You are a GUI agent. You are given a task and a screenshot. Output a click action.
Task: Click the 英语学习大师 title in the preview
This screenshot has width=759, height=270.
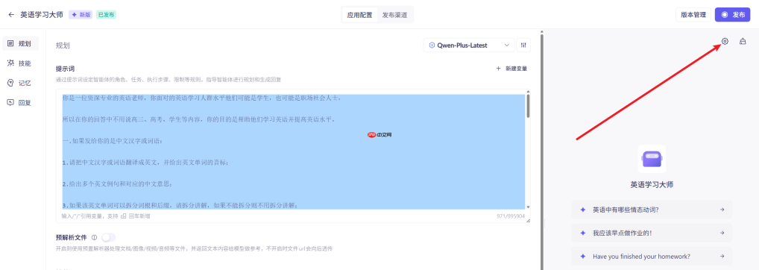pos(652,184)
